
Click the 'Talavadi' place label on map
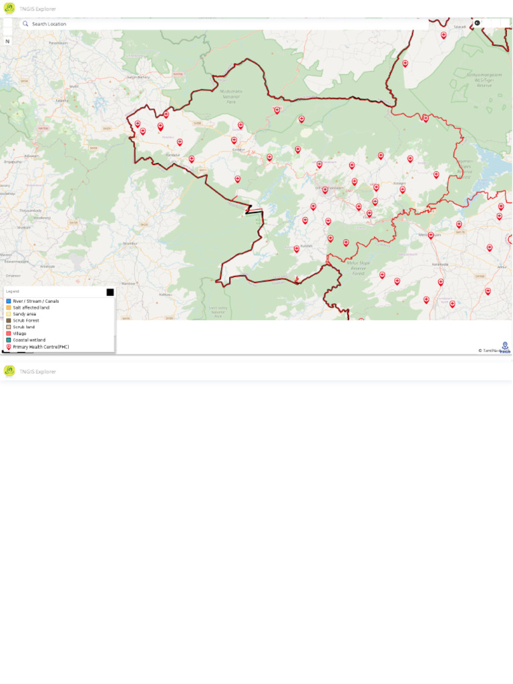460,27
